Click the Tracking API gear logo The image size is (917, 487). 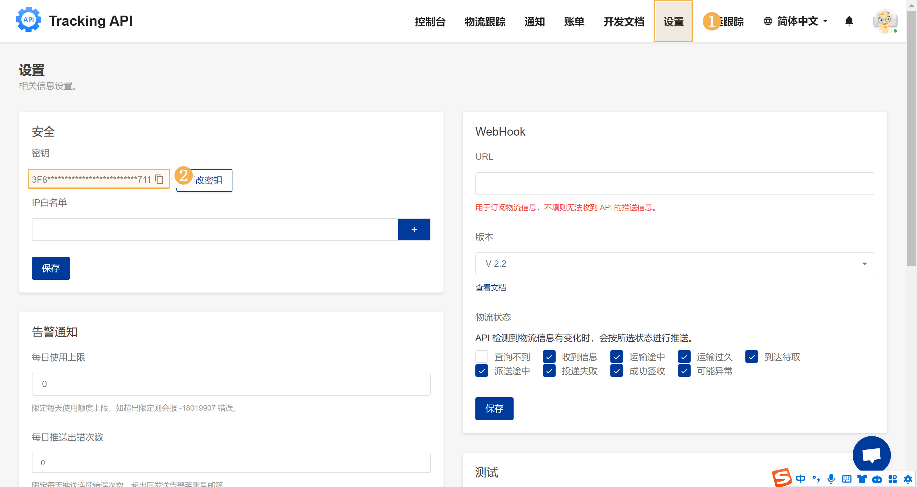[x=28, y=20]
